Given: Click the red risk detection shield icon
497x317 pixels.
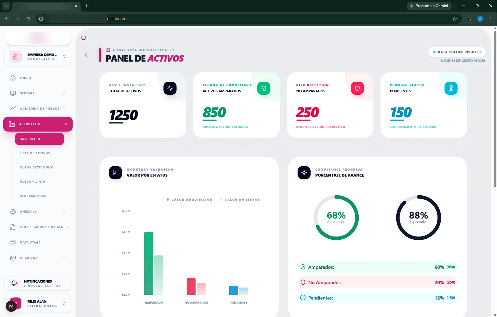Looking at the screenshot, I should pos(357,88).
